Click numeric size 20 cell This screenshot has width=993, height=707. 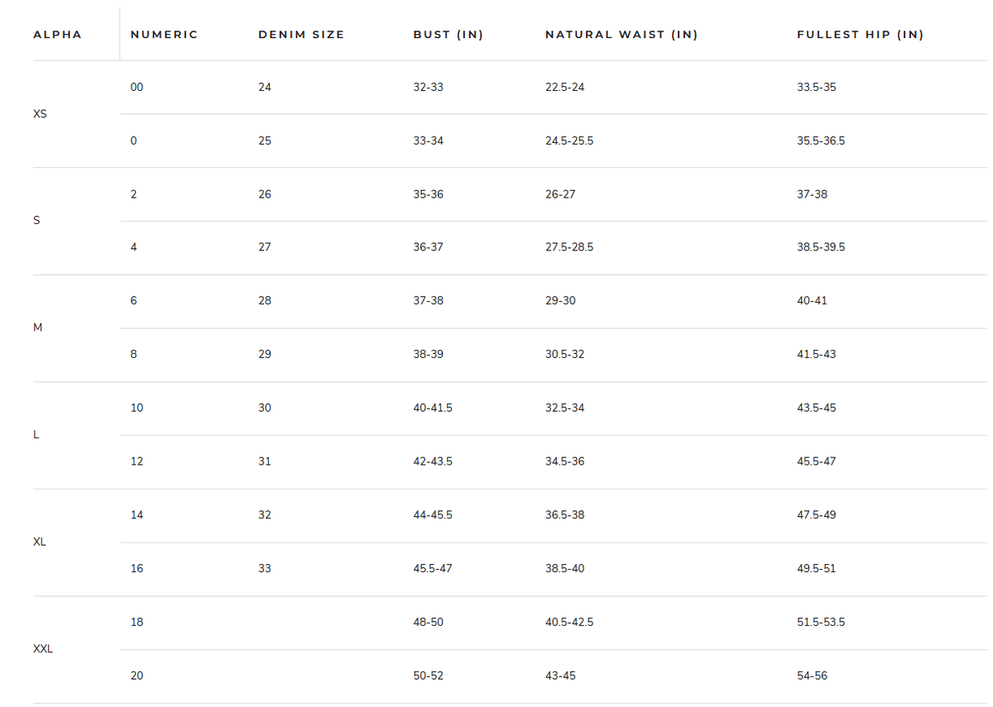137,676
